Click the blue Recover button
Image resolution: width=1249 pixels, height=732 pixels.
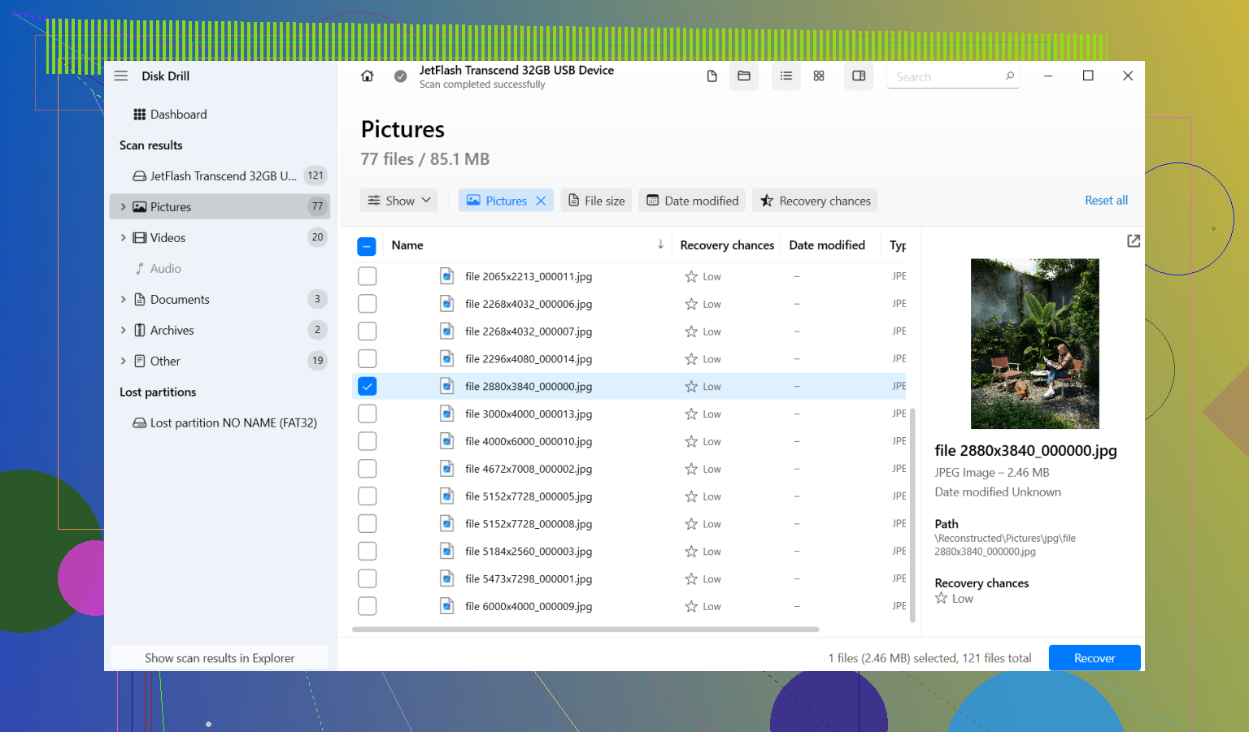click(1095, 658)
